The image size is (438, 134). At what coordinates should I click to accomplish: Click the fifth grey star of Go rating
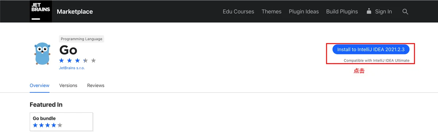pos(93,61)
